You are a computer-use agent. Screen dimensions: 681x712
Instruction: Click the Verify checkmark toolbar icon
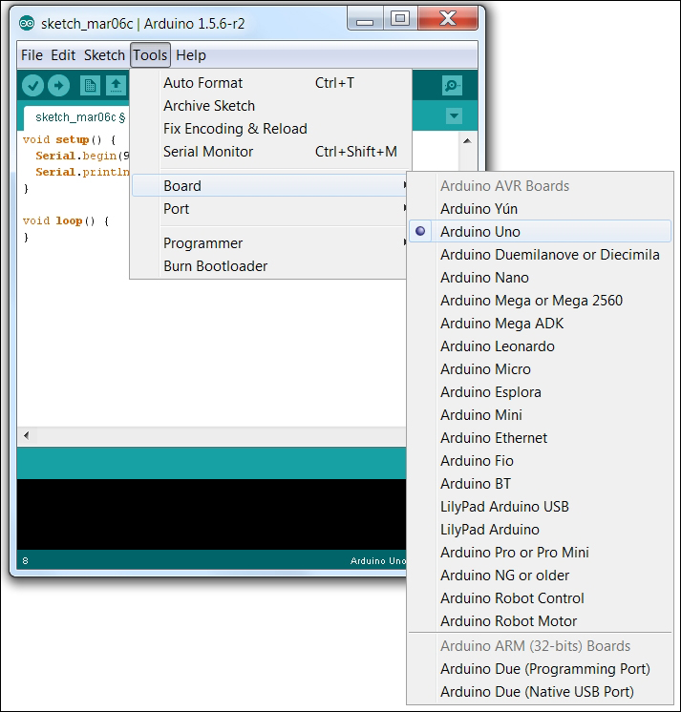[32, 85]
